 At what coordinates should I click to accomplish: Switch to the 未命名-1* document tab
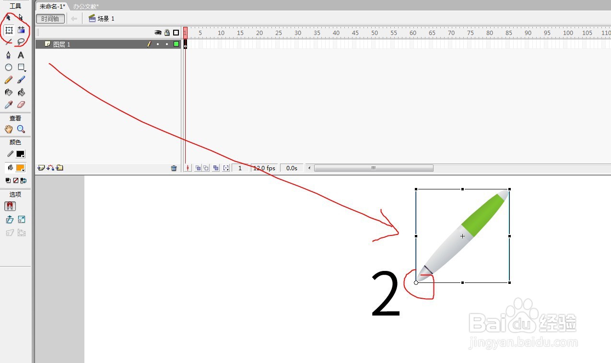coord(52,6)
